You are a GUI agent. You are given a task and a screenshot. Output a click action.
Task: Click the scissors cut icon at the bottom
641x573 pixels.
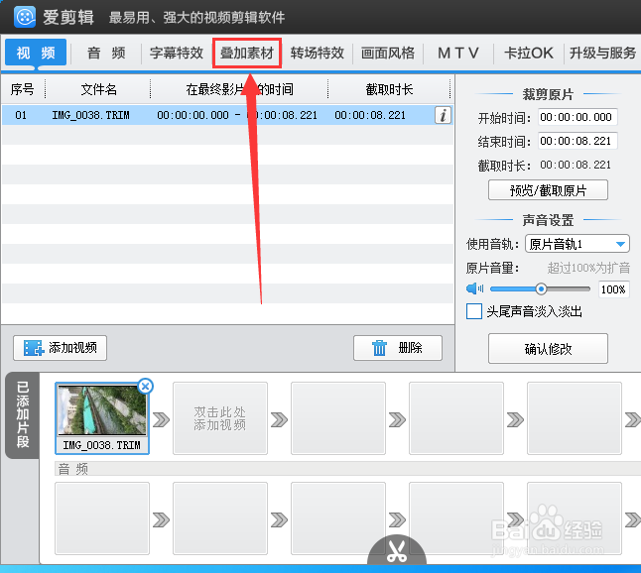(397, 551)
